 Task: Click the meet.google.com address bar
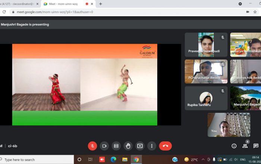pyautogui.click(x=112, y=12)
